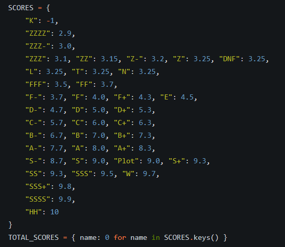
Task: Click the "ZZZZ" key string
Action: [x=38, y=33]
